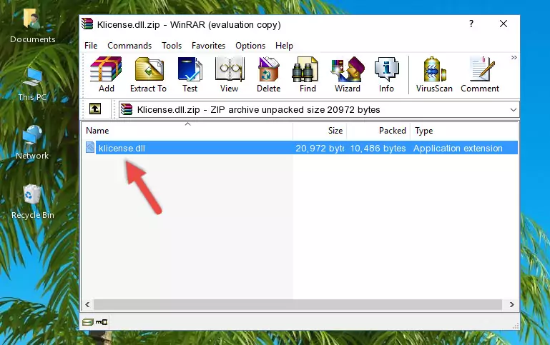Viewport: 550px width, 345px height.
Task: Click the Application extension type cell
Action: [458, 148]
